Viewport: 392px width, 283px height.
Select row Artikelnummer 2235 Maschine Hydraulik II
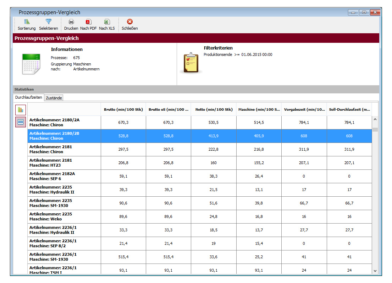200,190
